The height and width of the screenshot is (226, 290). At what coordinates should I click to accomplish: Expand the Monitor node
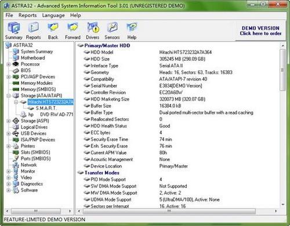click(x=9, y=171)
